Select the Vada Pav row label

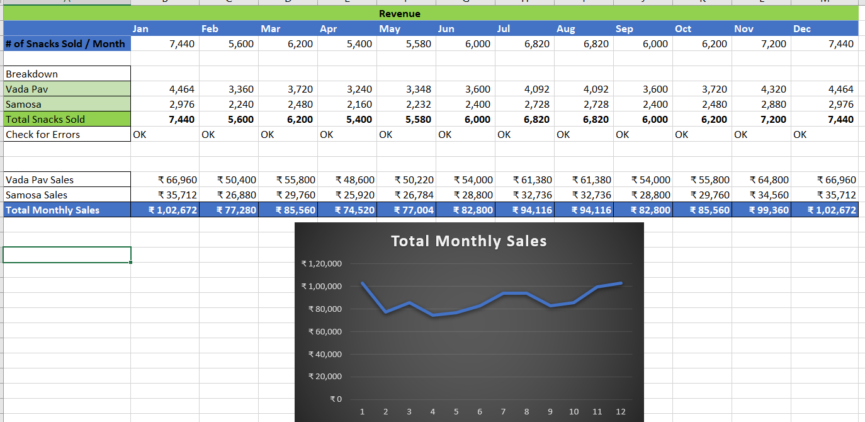[67, 89]
